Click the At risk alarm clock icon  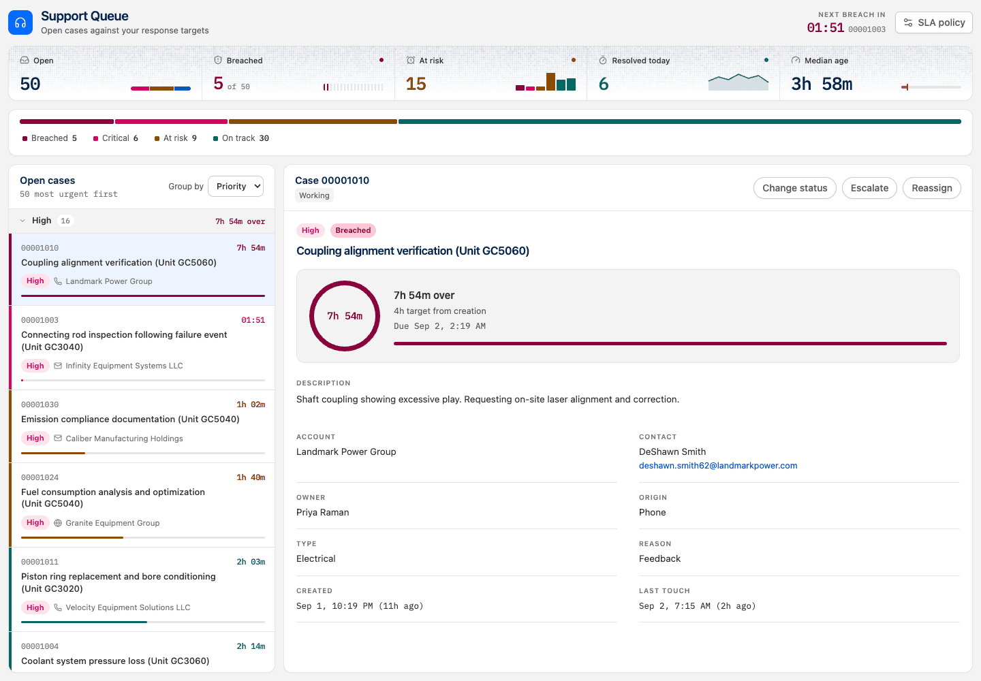click(411, 61)
